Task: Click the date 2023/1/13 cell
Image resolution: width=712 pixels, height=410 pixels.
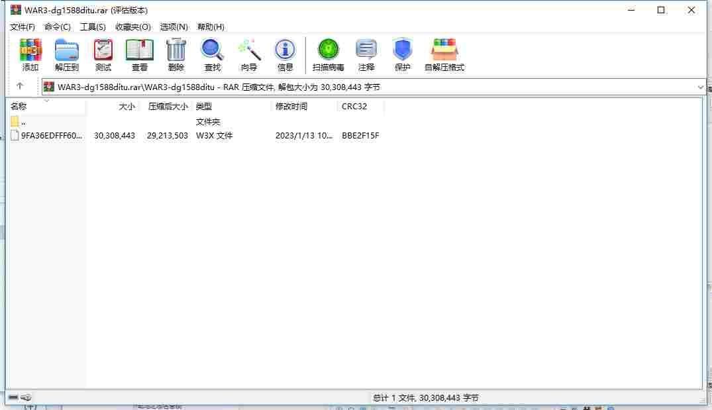Action: click(x=304, y=135)
